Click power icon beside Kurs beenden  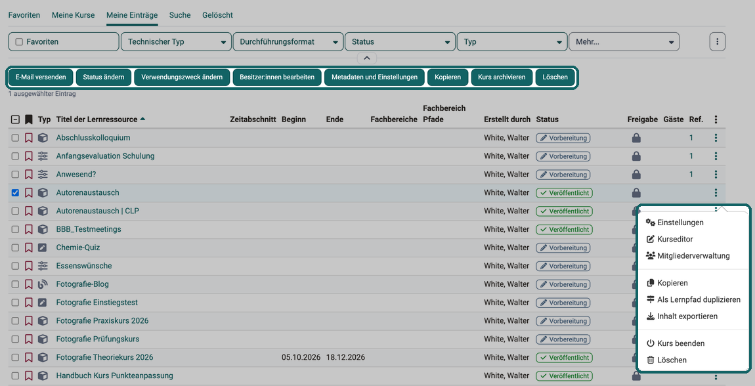tap(651, 343)
